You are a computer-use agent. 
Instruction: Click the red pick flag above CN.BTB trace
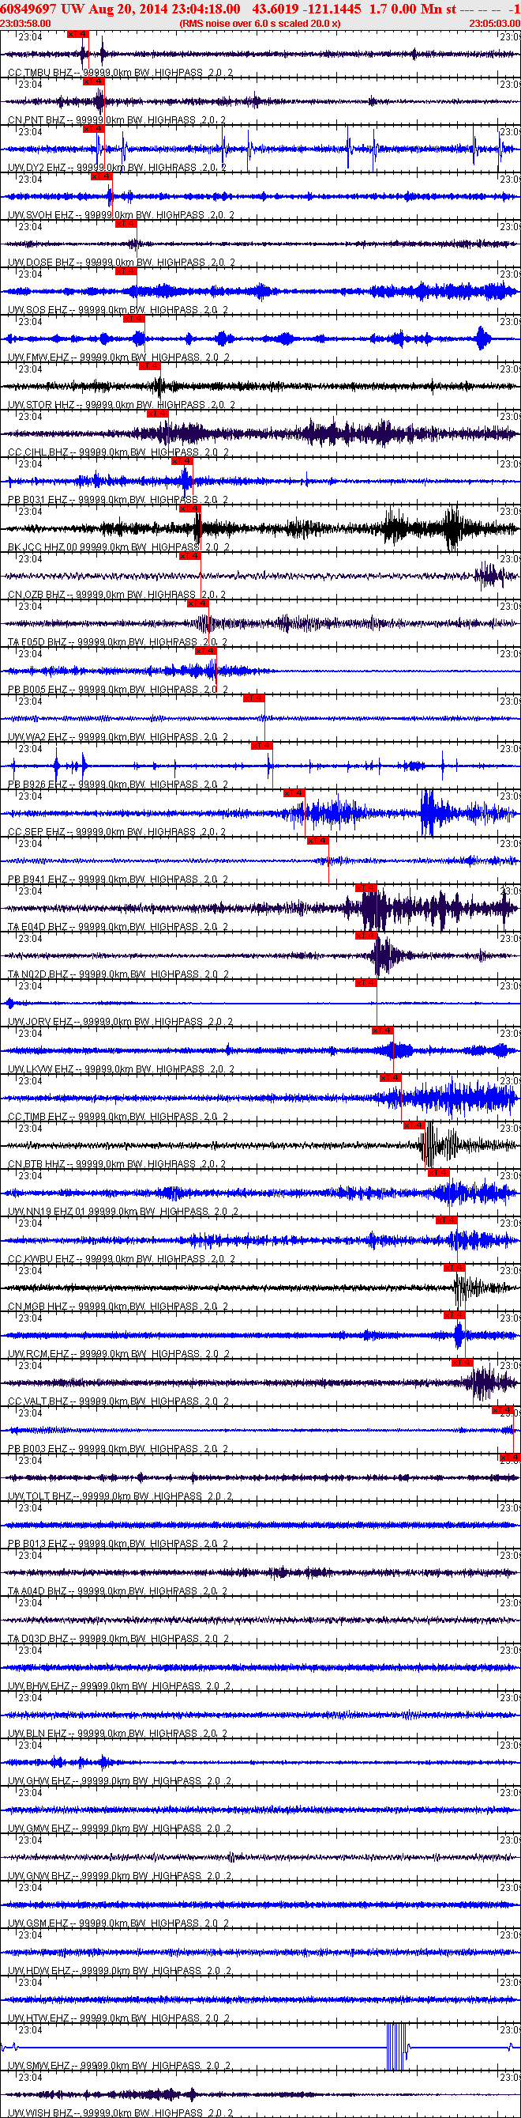[x=414, y=1125]
